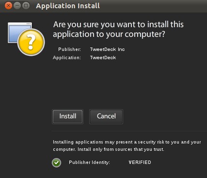Screen dimensions: 207x178
Task: Close the Application Install window
Action: tap(8, 6)
